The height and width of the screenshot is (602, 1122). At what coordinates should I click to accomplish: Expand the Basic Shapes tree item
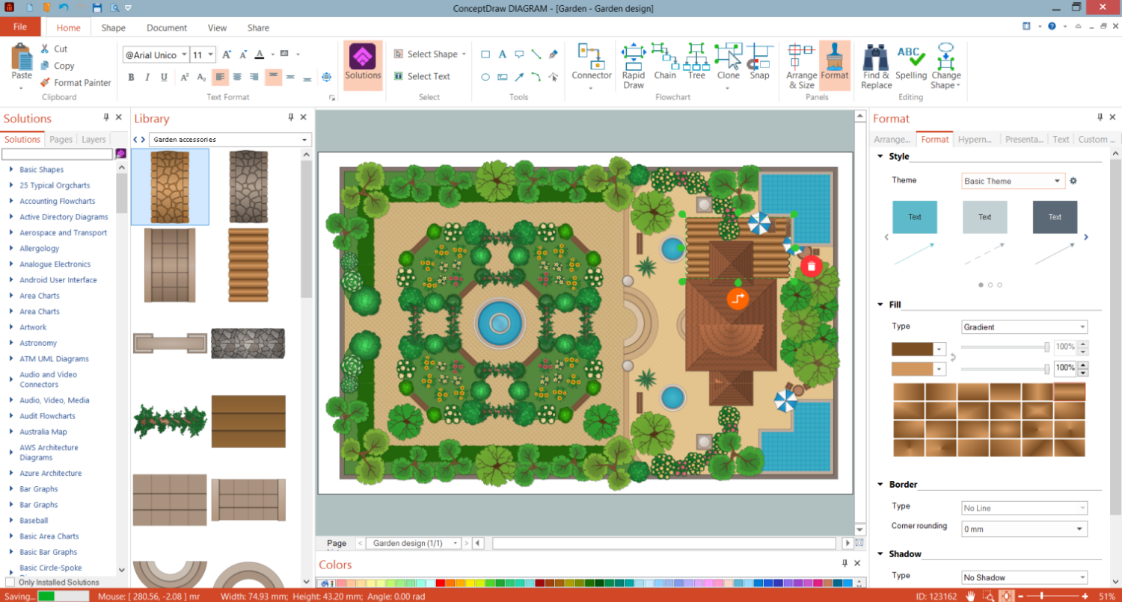[11, 170]
